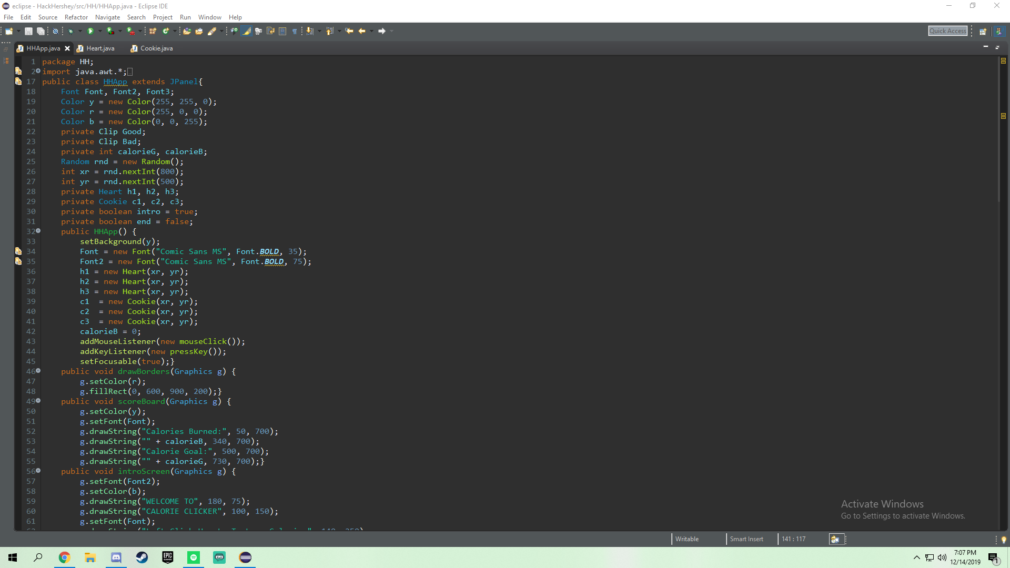Collapse the HHApp constructor fold marker
1010x568 pixels.
point(38,231)
